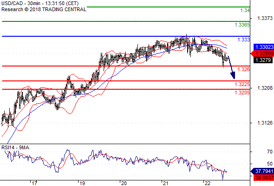Viewport: 274px width, 186px height.
Task: Click the blue 1.33023 price tag
Action: [x=263, y=47]
